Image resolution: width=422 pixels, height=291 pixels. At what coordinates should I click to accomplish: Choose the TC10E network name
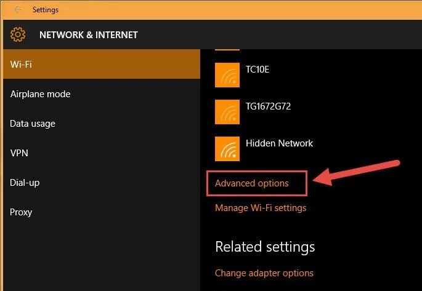point(258,70)
